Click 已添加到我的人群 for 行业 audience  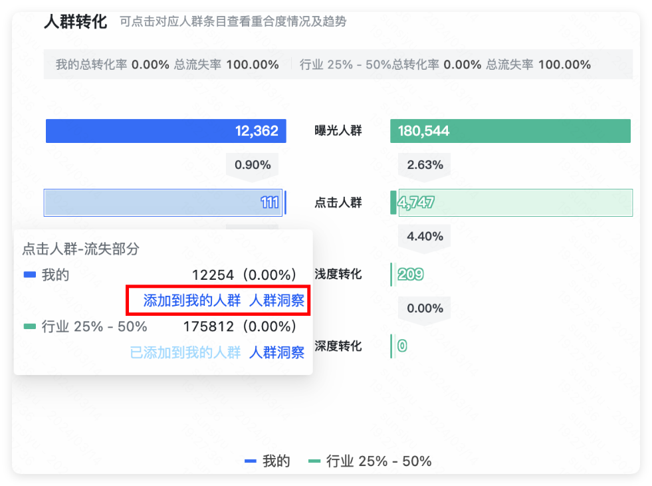pyautogui.click(x=187, y=353)
